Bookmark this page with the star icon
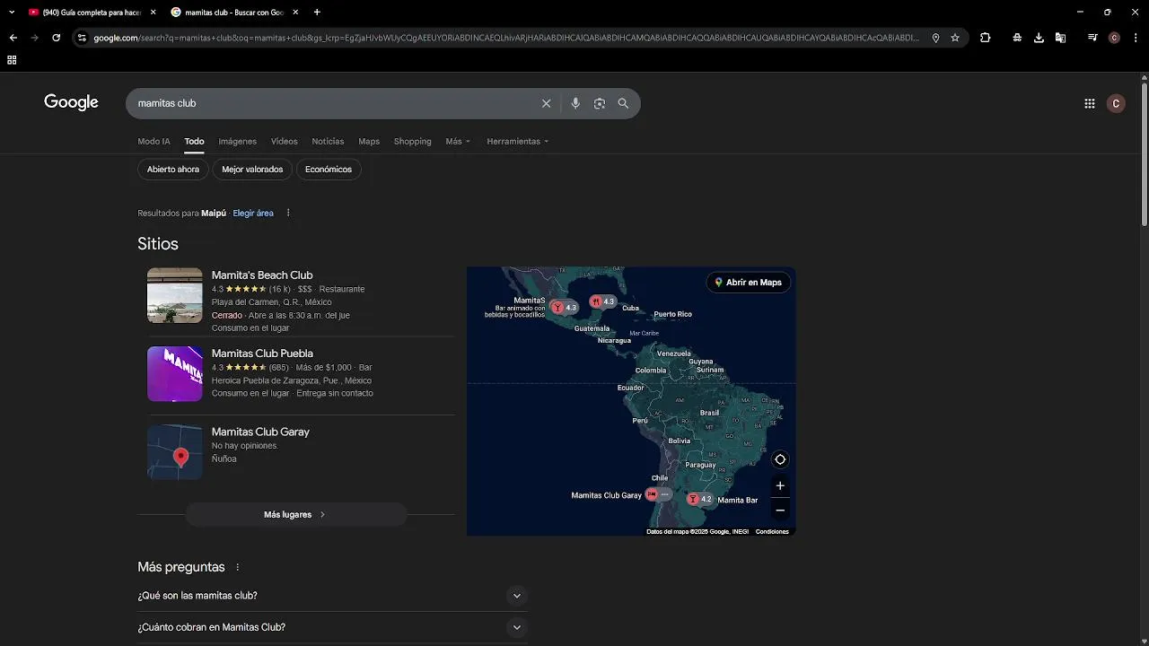 tap(955, 38)
